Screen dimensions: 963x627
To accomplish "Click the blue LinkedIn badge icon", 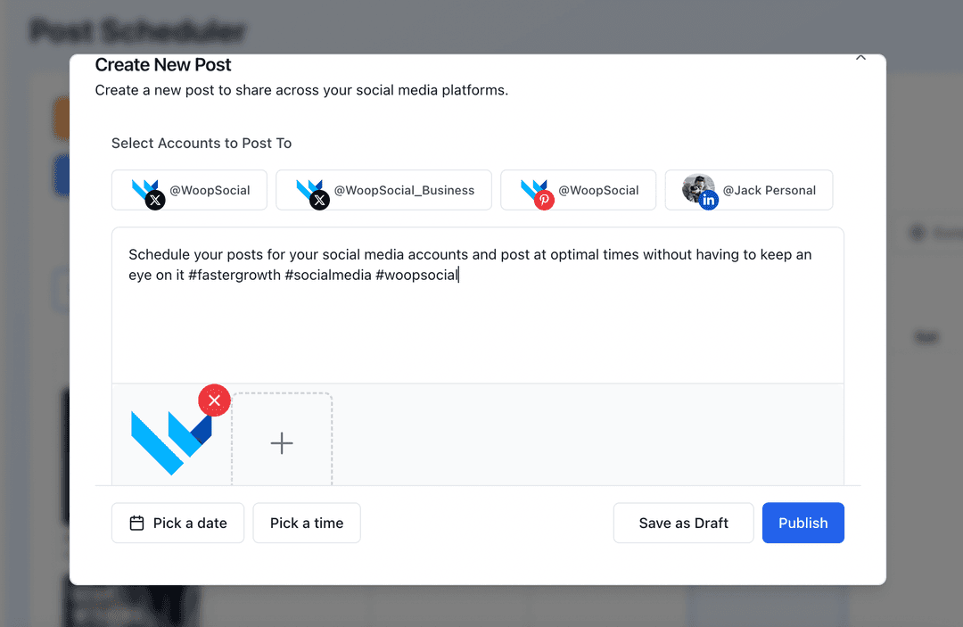I will pos(709,201).
